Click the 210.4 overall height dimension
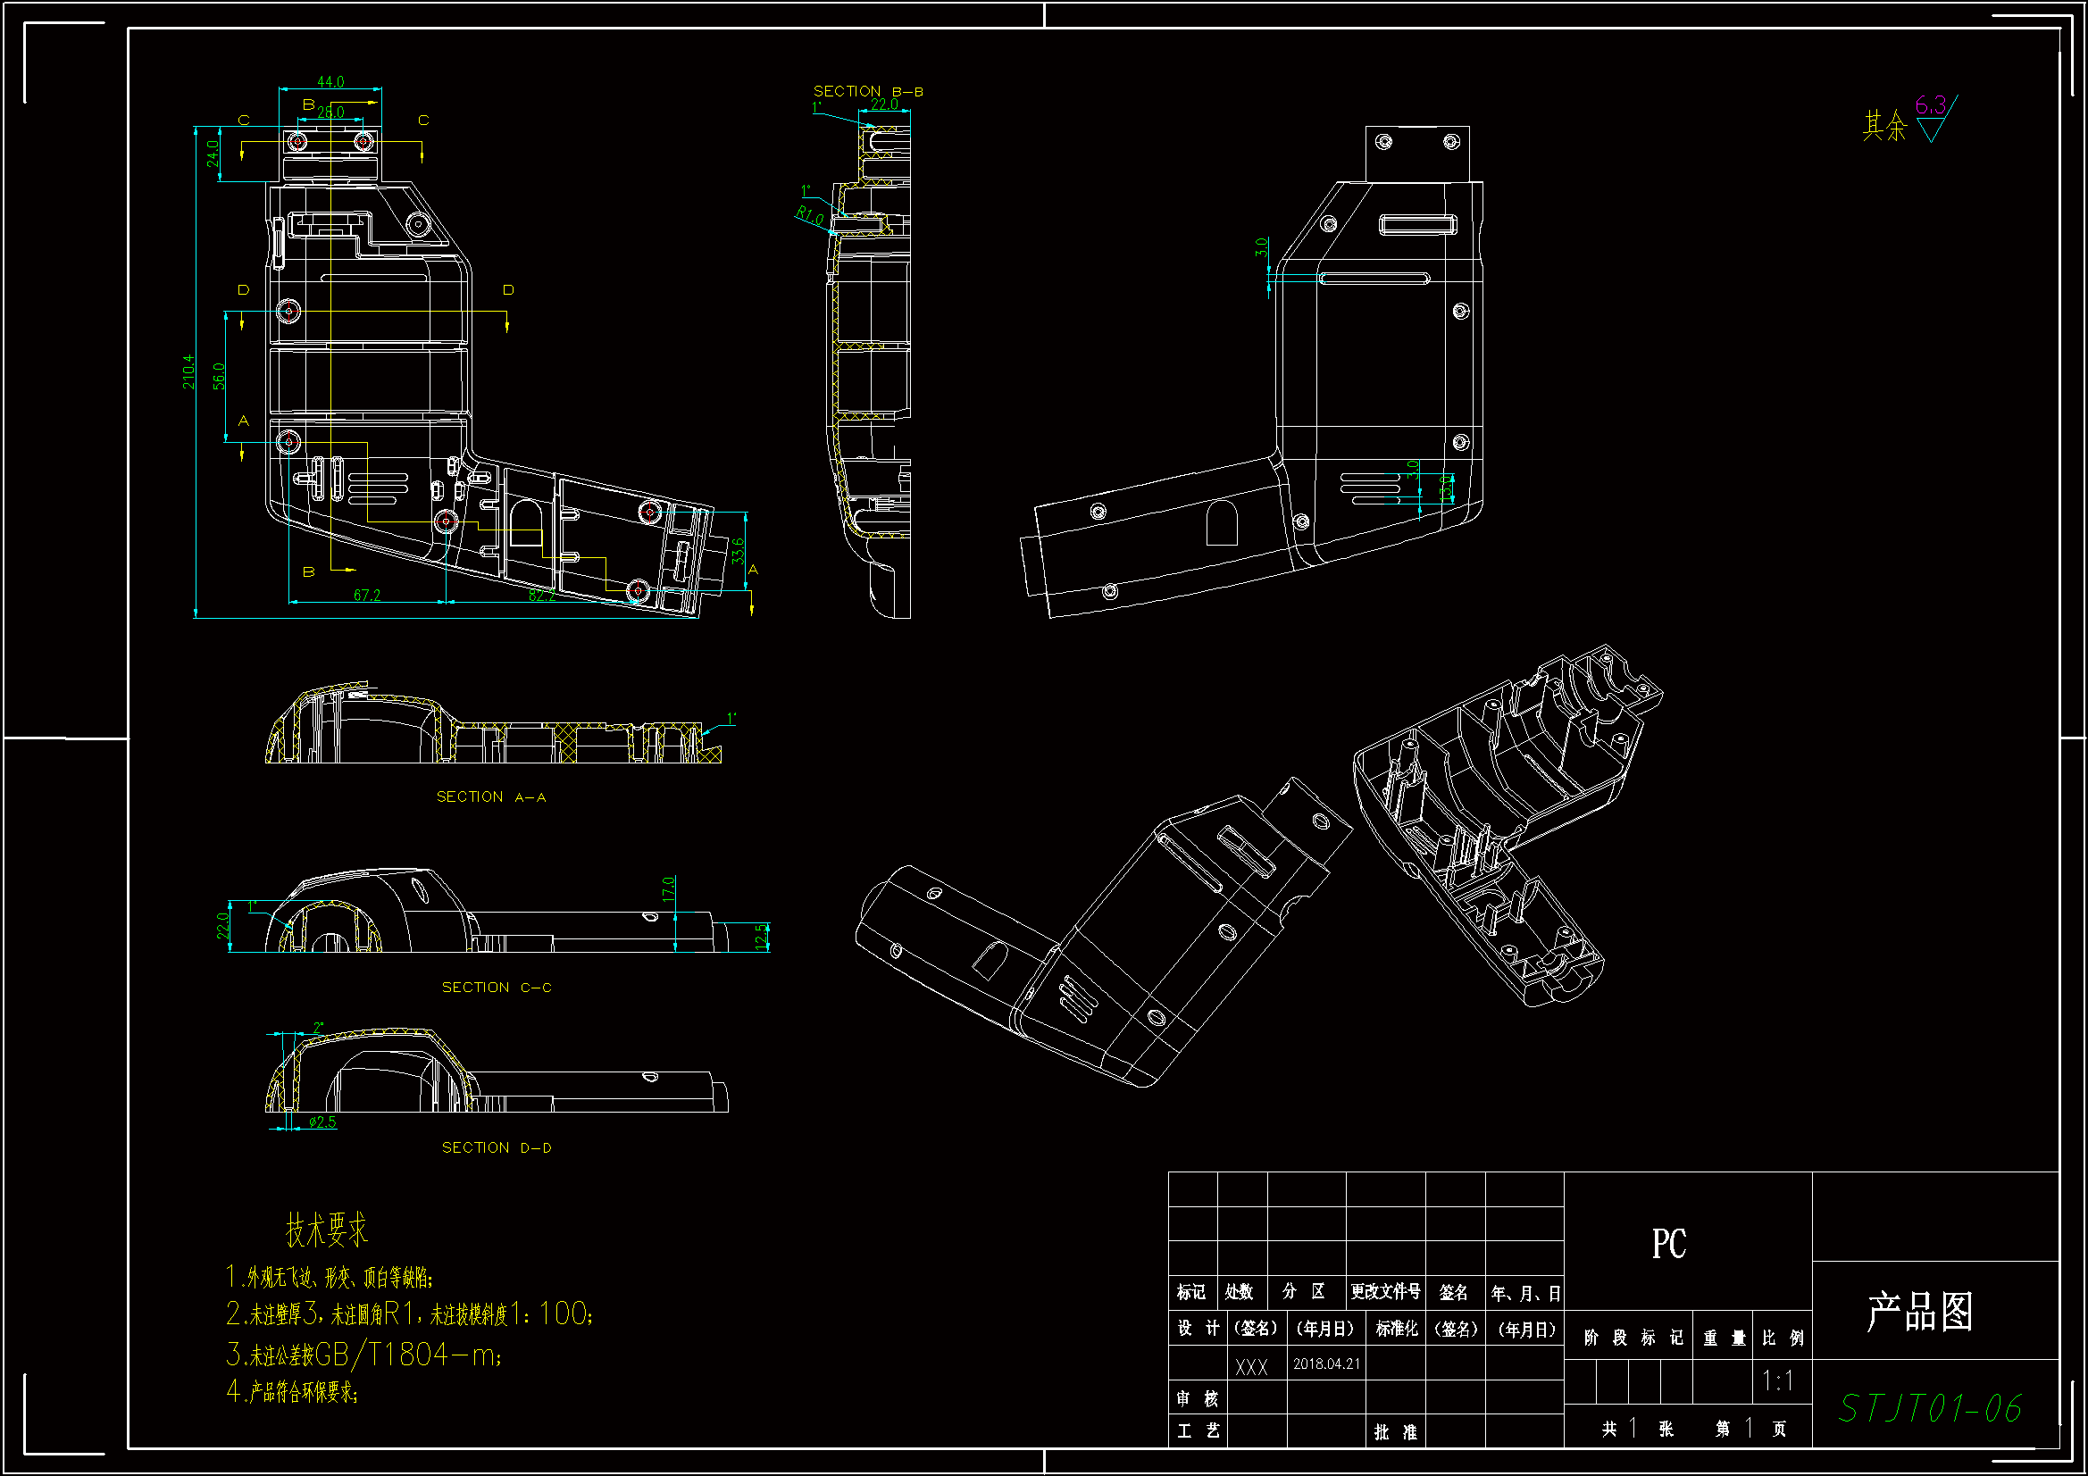This screenshot has height=1476, width=2088. [x=188, y=372]
